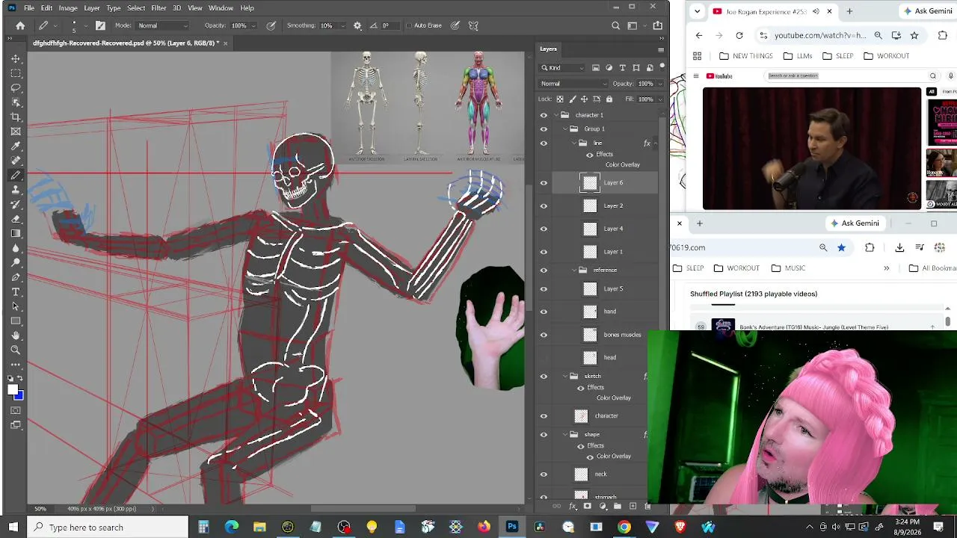Viewport: 957px width, 538px height.
Task: Click the symmetry butterfly icon
Action: coord(473,25)
